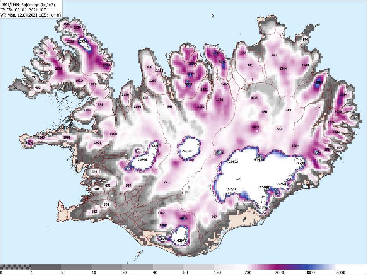Click the 875 value in northeast
This screenshot has height=275, width=367.
(x=275, y=55)
